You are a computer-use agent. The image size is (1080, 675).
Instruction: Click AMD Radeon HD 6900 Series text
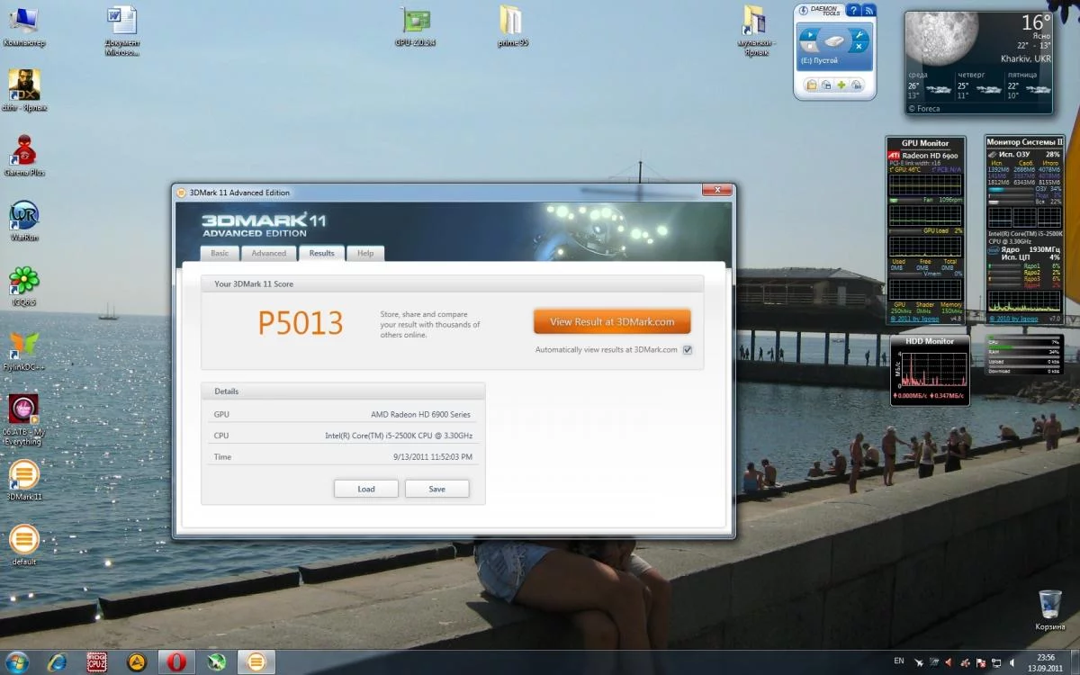420,415
